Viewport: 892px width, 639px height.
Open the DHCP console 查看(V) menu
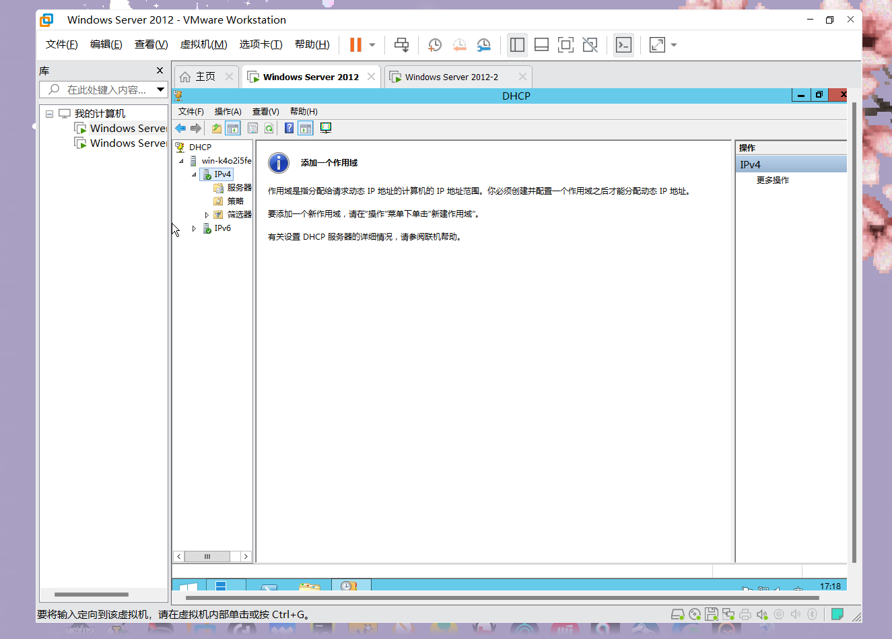(x=266, y=112)
